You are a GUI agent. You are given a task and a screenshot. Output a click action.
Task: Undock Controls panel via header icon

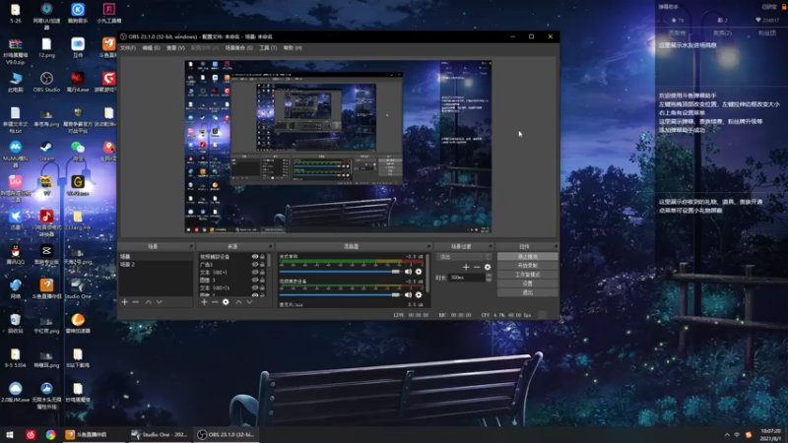[556, 246]
